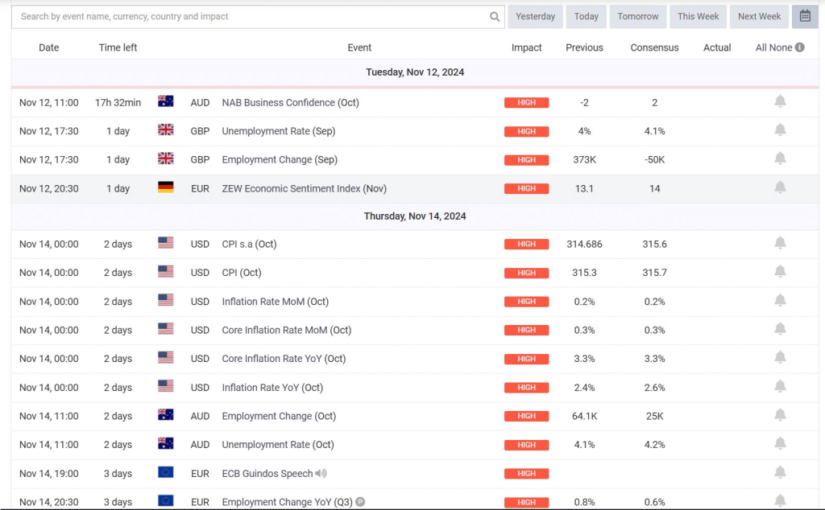Click the EU flag on ECB Guindos Speech row

(x=166, y=473)
